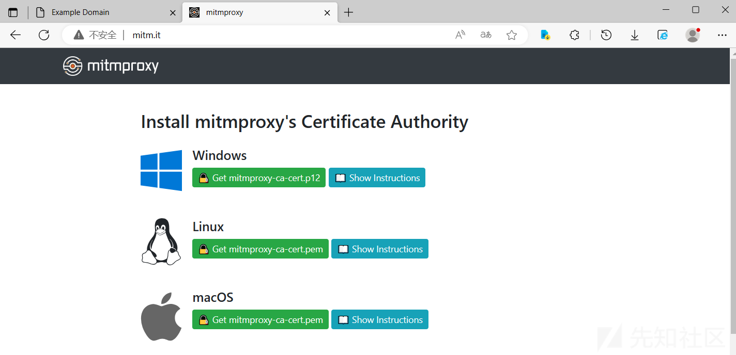The image size is (736, 355).
Task: Close the mitmproxy tab
Action: tap(327, 12)
